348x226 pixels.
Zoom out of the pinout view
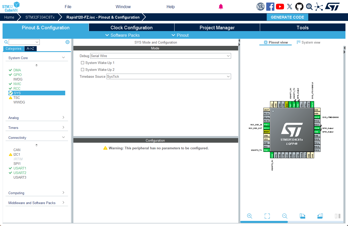pyautogui.click(x=285, y=216)
